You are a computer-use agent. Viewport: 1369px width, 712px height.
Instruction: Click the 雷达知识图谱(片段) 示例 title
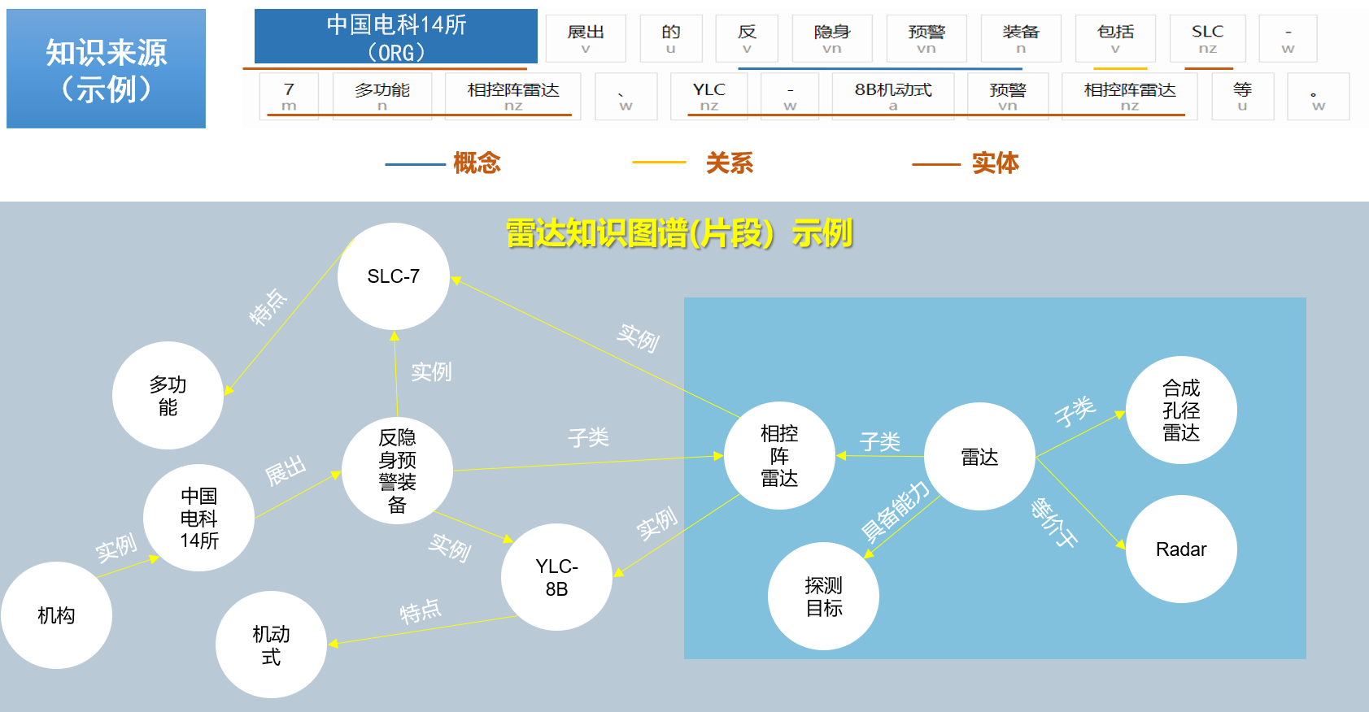tap(679, 234)
